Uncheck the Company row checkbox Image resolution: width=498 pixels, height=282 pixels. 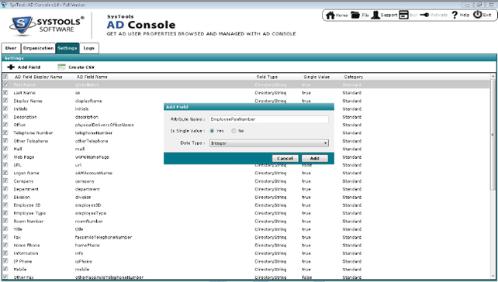click(x=5, y=181)
